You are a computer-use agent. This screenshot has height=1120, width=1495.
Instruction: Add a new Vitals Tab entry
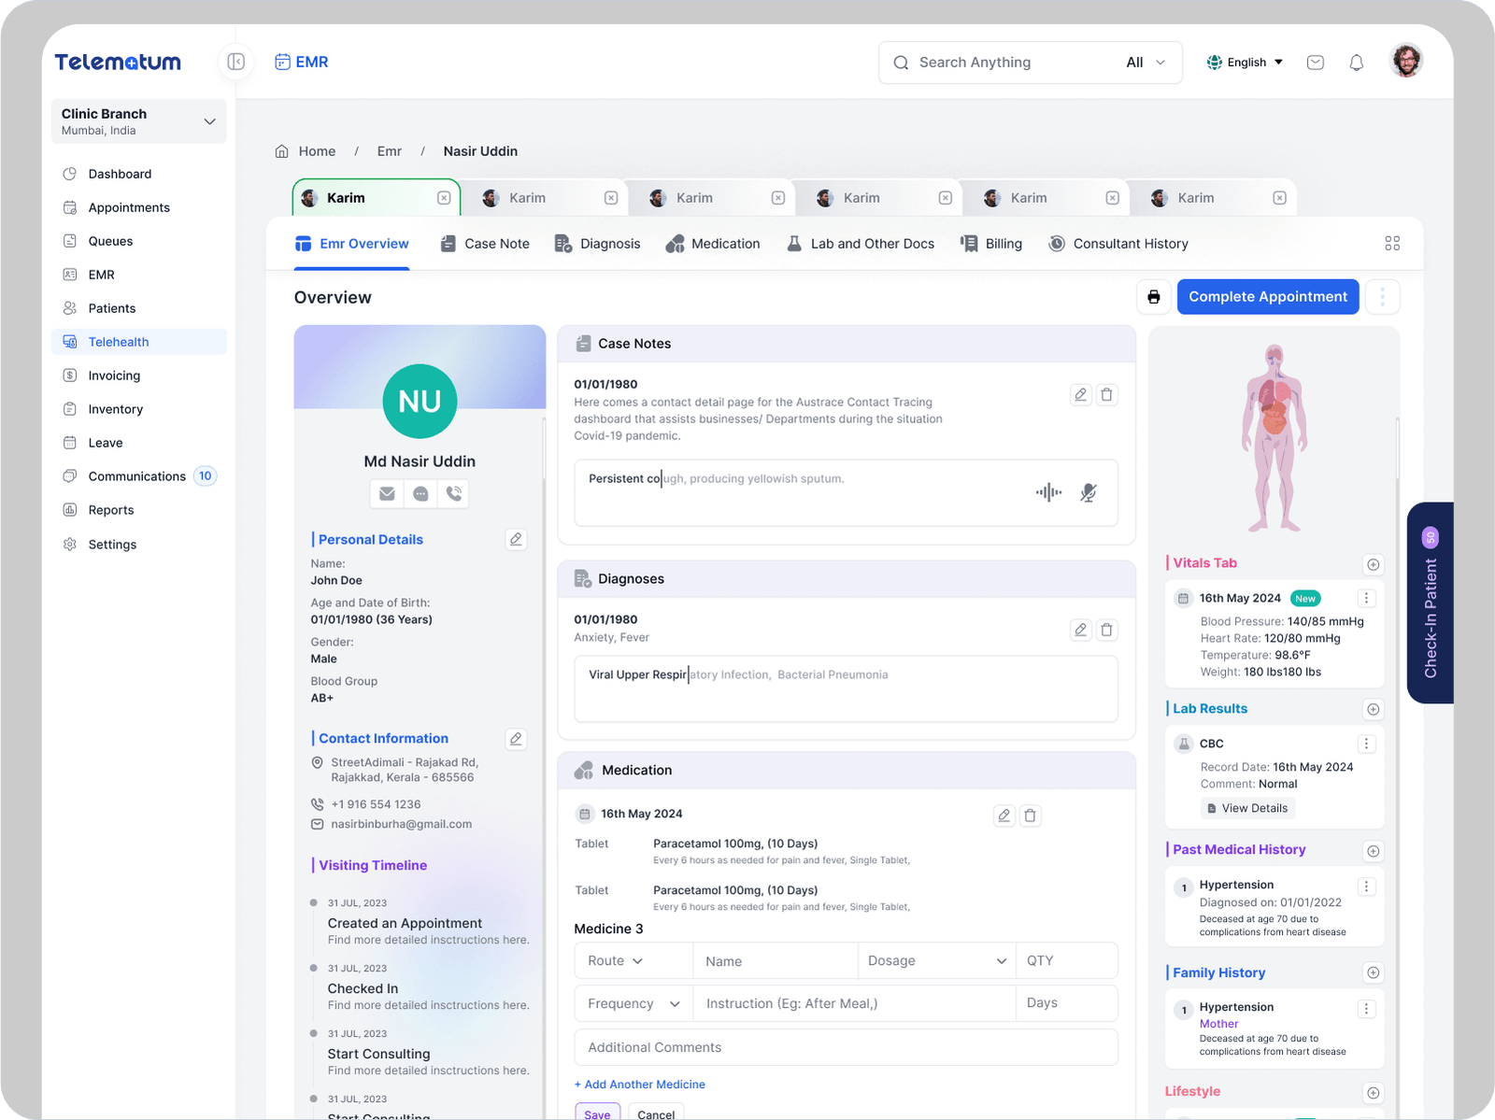point(1373,564)
